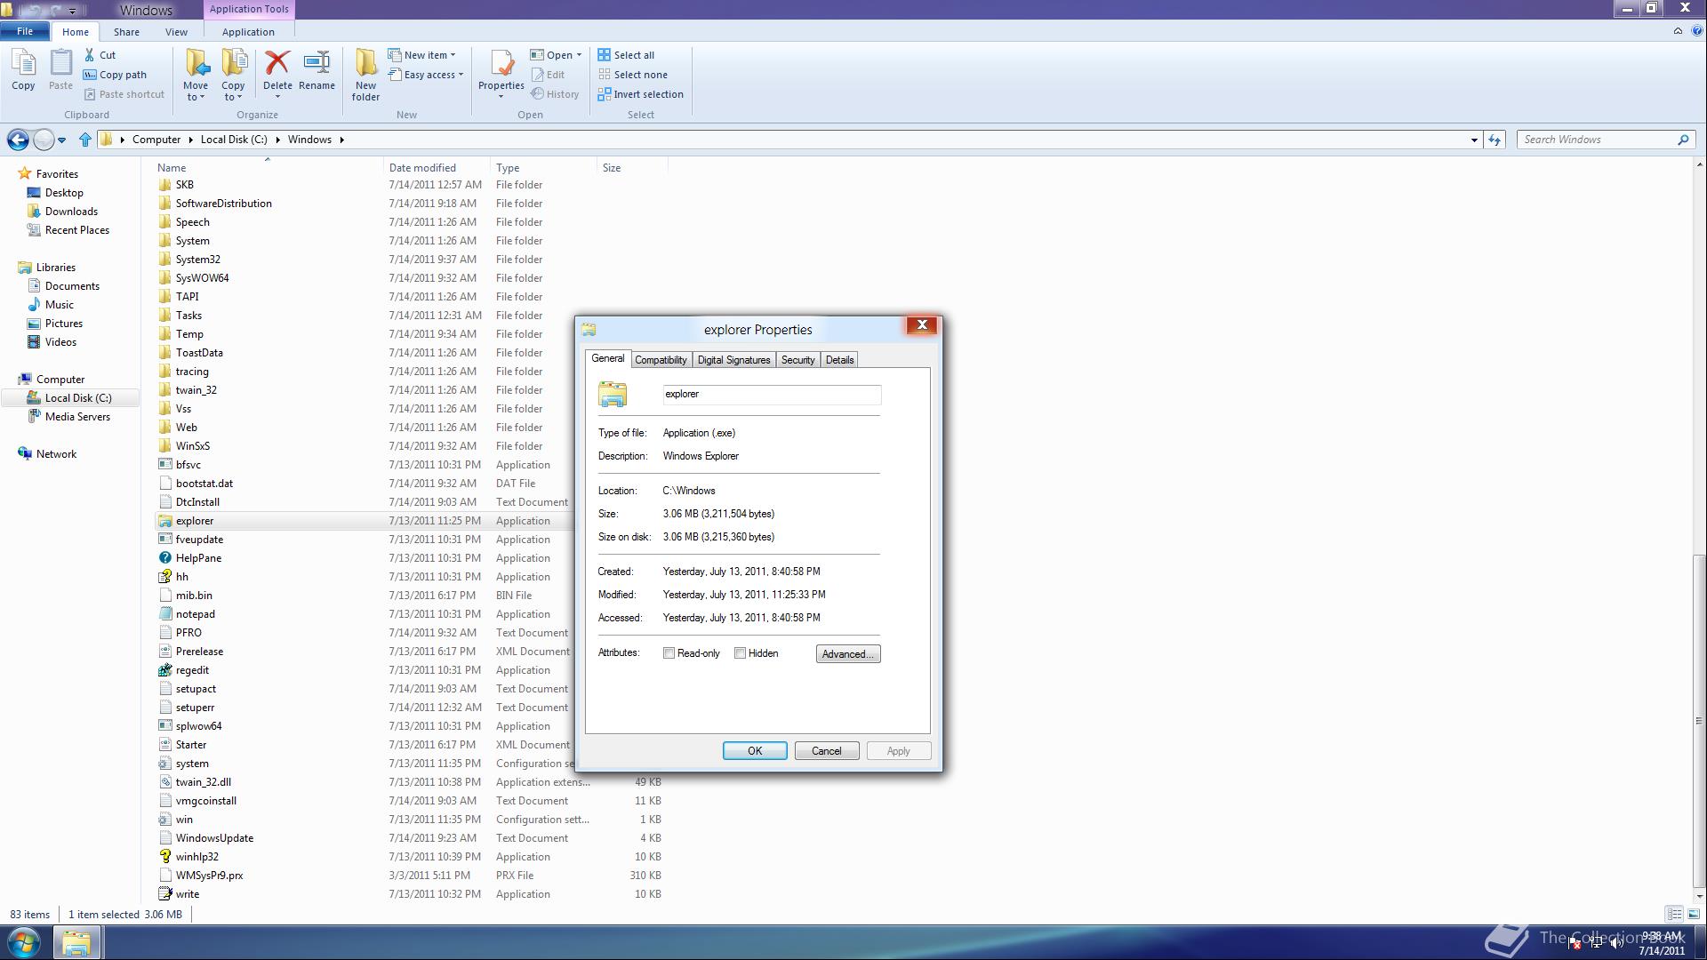Switch to the Digital Signatures tab
Image resolution: width=1707 pixels, height=960 pixels.
point(733,359)
